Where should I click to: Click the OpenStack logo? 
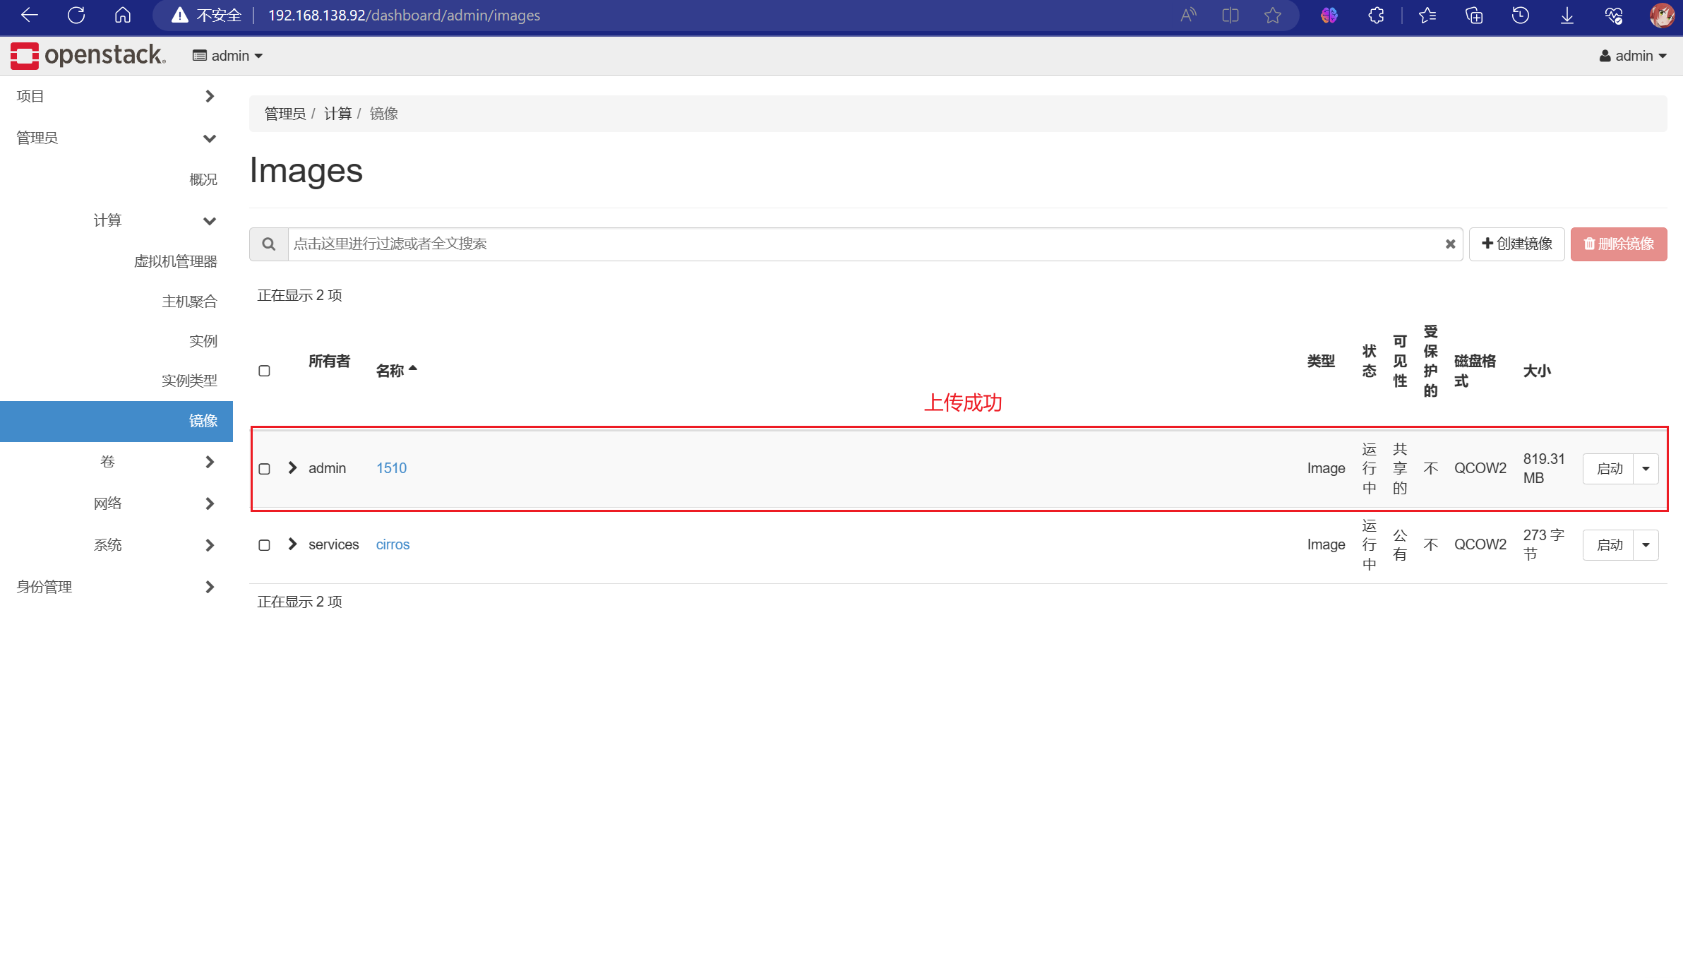pyautogui.click(x=88, y=55)
